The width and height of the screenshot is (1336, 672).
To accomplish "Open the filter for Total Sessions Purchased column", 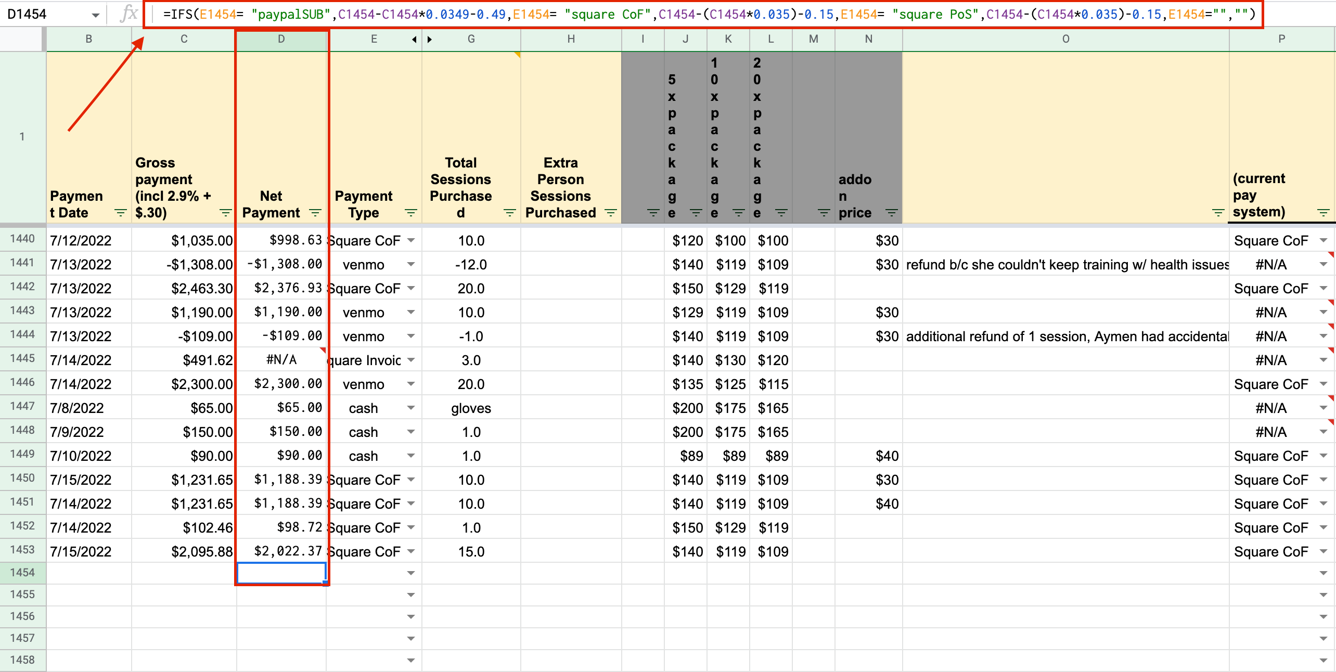I will (x=510, y=213).
